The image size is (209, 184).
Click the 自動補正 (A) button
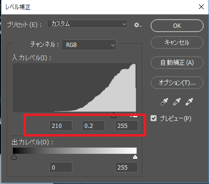coord(177,62)
